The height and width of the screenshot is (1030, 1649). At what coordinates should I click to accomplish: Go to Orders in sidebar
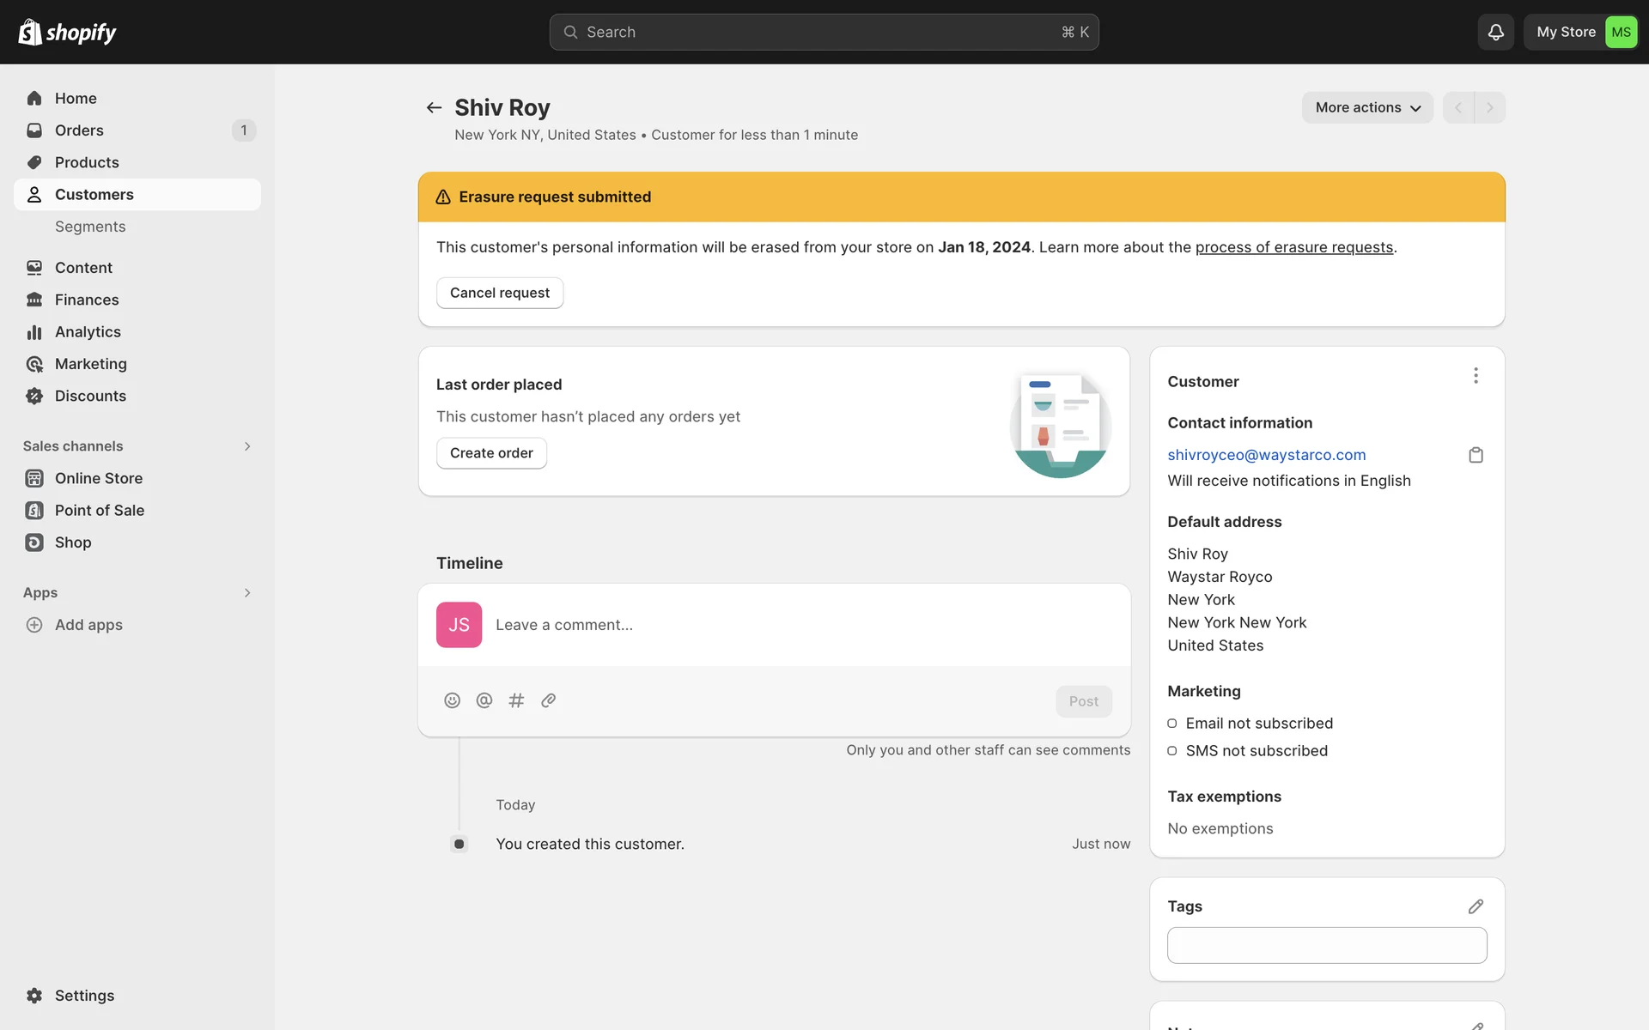pos(79,130)
